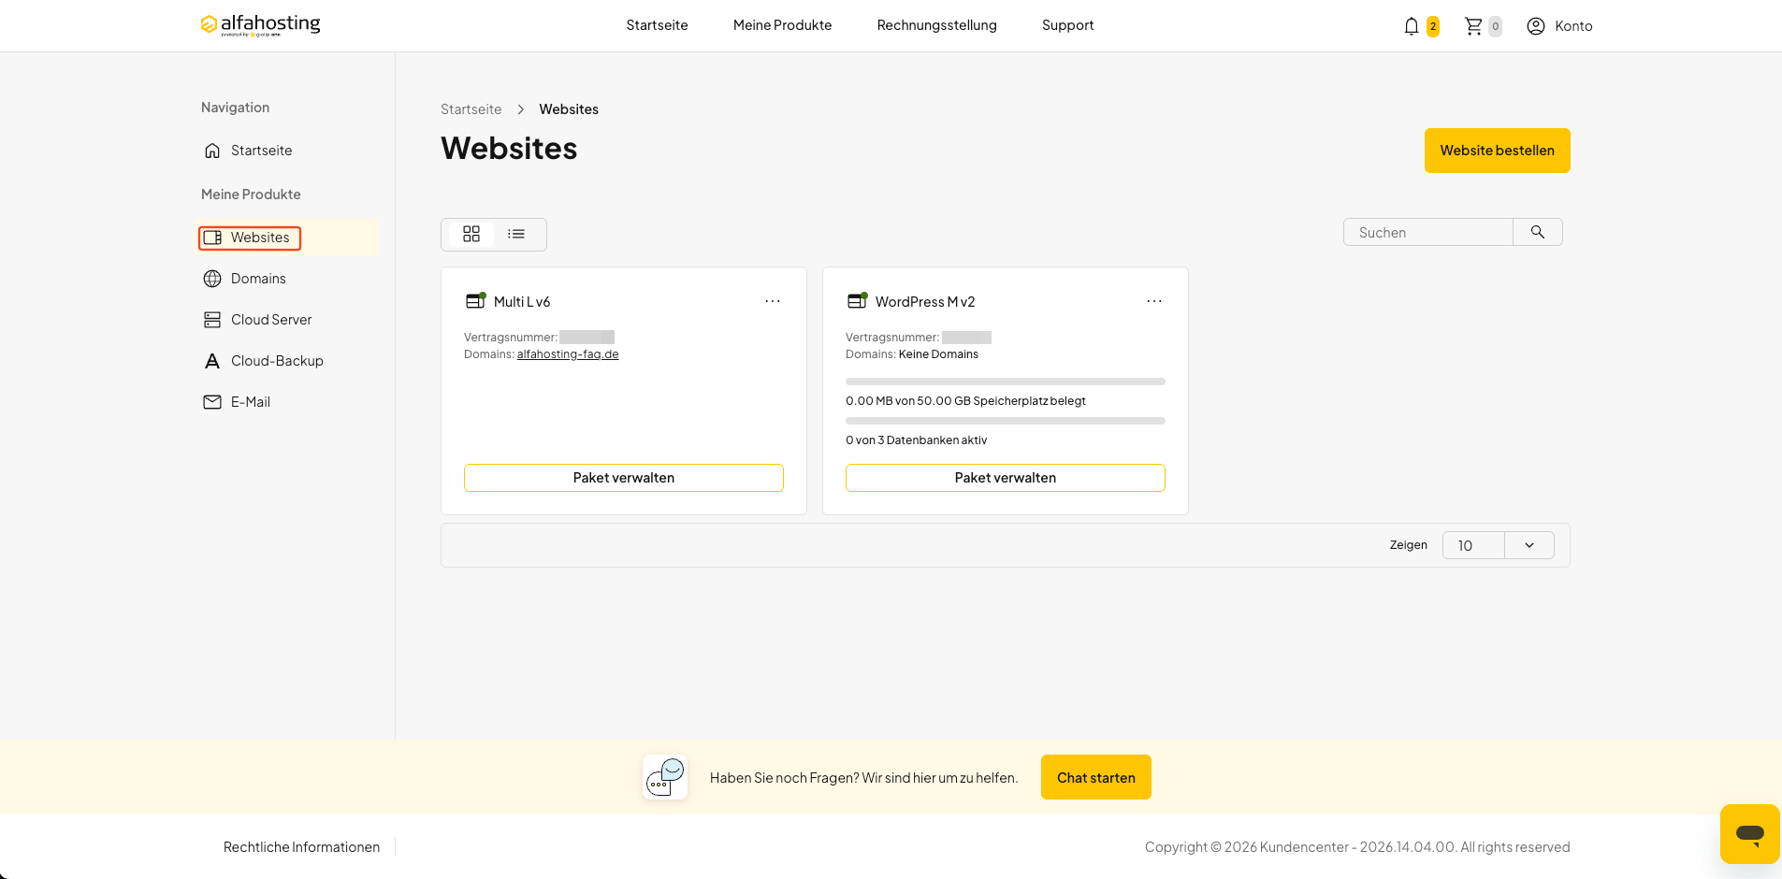Screen dimensions: 1782x879
Task: Click the Cloud-Backup letter A icon
Action: click(212, 361)
